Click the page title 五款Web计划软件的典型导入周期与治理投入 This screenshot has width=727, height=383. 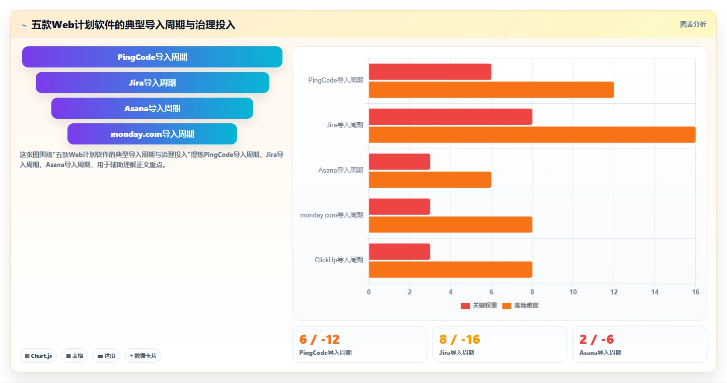click(x=133, y=25)
